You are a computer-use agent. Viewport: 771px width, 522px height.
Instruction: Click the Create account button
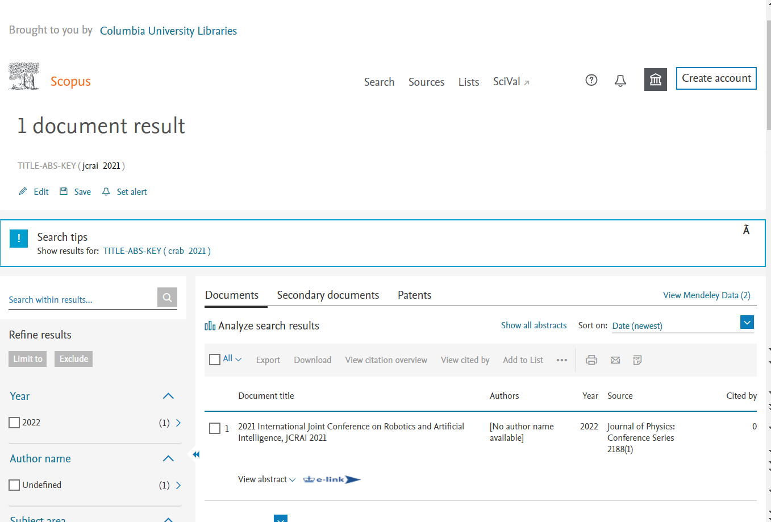pos(716,78)
